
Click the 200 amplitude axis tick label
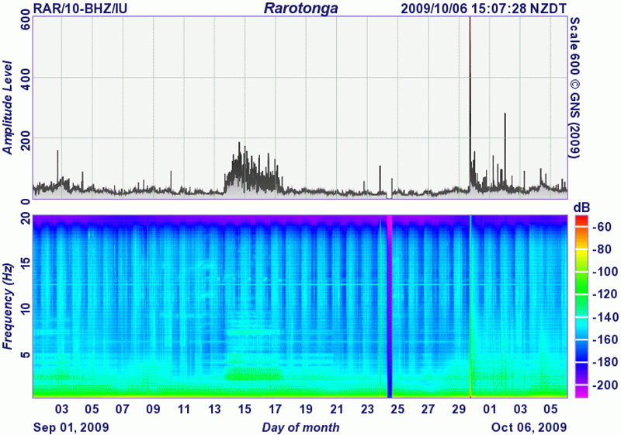(25, 141)
